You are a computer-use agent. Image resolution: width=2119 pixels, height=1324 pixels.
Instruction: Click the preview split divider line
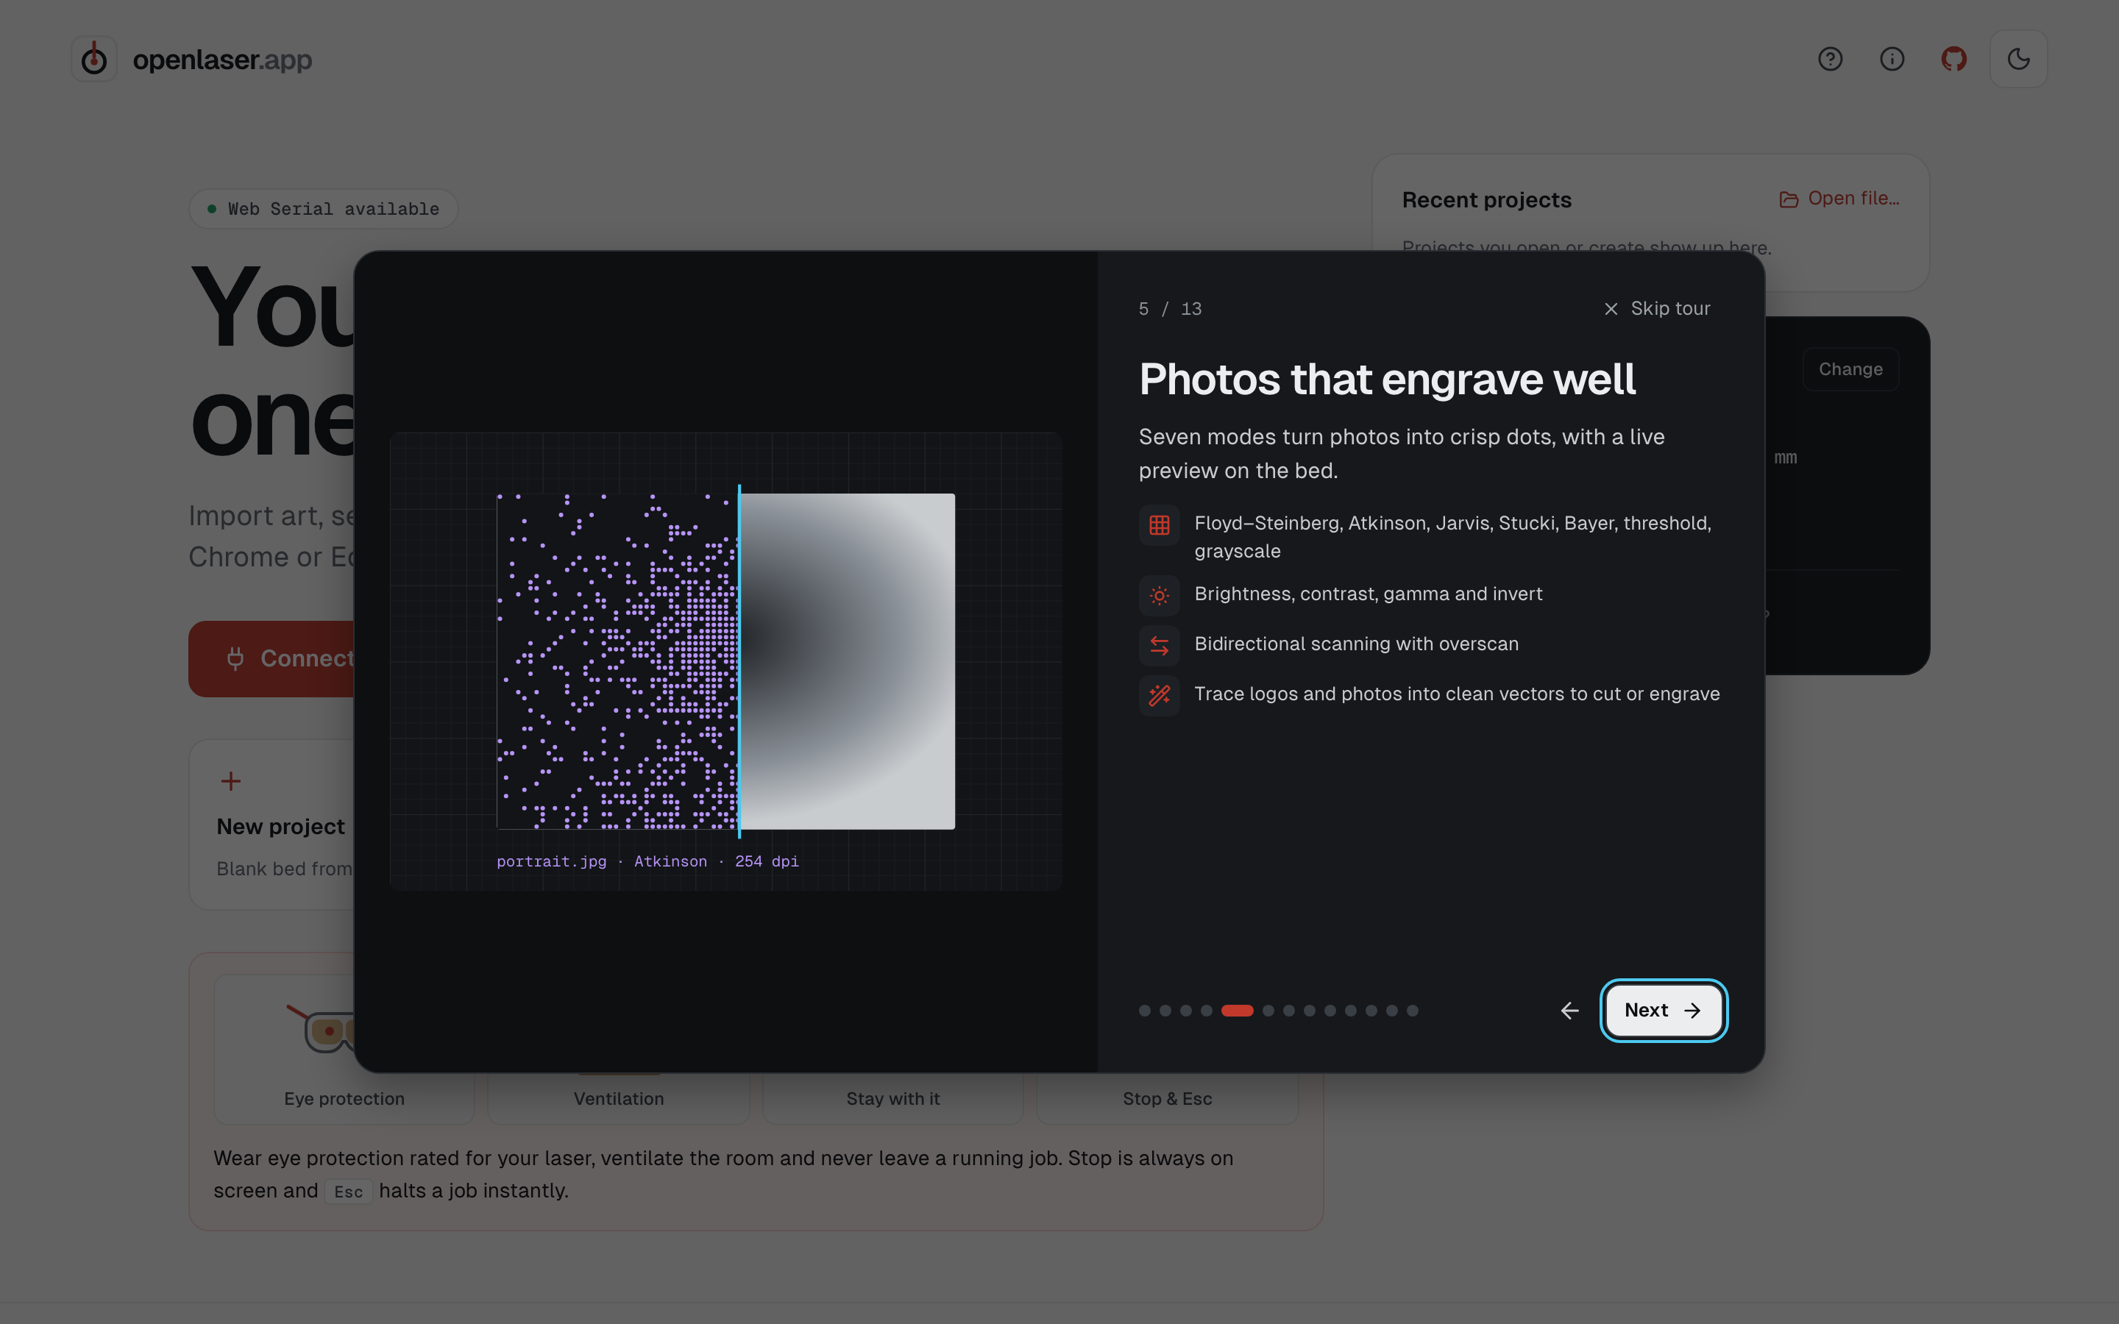point(739,661)
